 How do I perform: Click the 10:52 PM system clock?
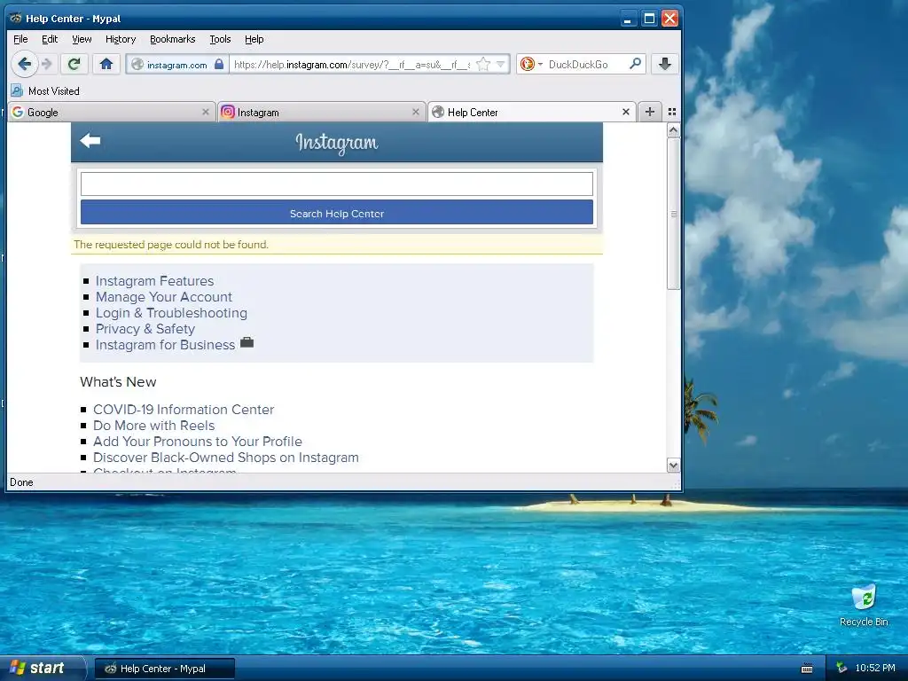pos(875,669)
